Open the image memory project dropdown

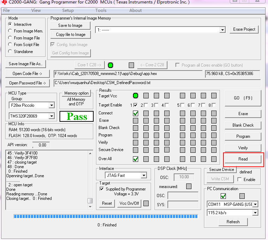222,30
